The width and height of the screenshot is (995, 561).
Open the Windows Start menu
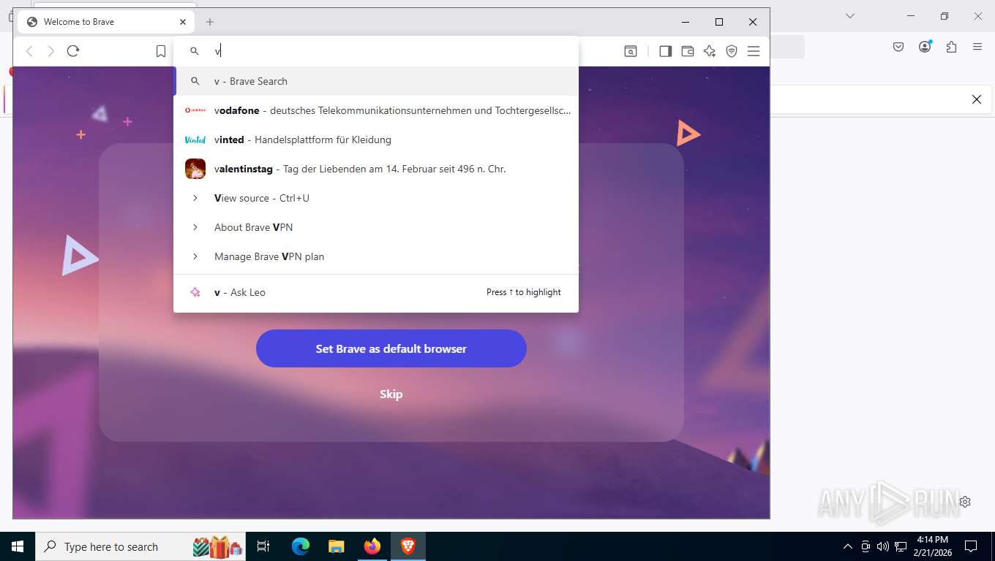[x=18, y=546]
